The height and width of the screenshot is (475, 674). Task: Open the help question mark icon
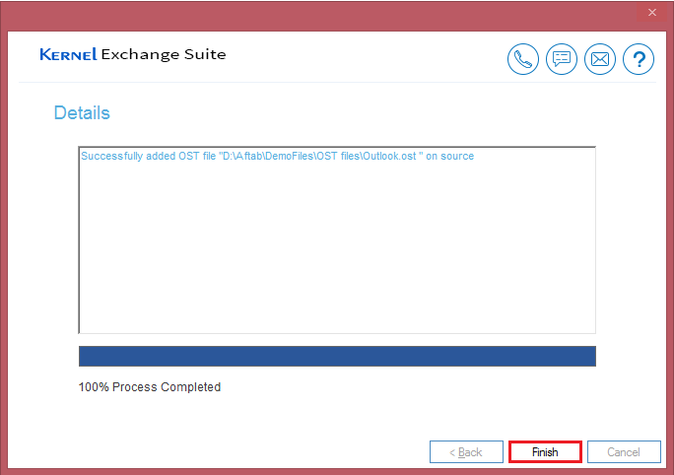(639, 59)
